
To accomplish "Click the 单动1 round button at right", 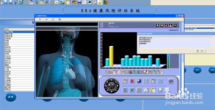I will (x=197, y=70).
